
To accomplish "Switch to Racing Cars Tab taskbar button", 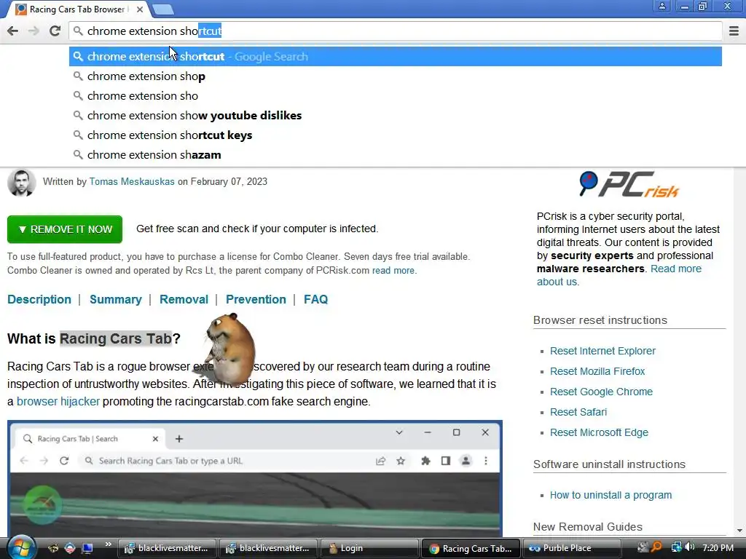I will [x=471, y=548].
